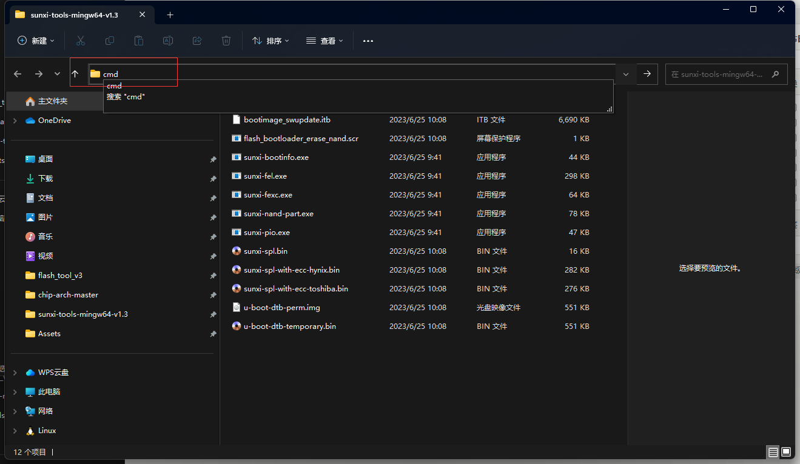Open 图片 in quick access
Screen dimensions: 800x464
45,217
